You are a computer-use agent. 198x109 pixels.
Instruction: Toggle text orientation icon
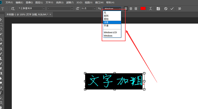[x=13, y=8]
